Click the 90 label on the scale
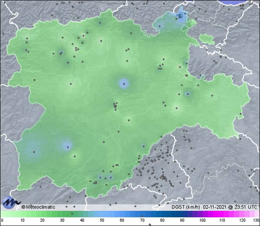 pyautogui.click(x=182, y=220)
